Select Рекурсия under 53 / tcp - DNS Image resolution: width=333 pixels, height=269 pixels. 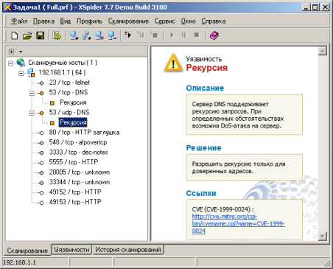pyautogui.click(x=73, y=102)
